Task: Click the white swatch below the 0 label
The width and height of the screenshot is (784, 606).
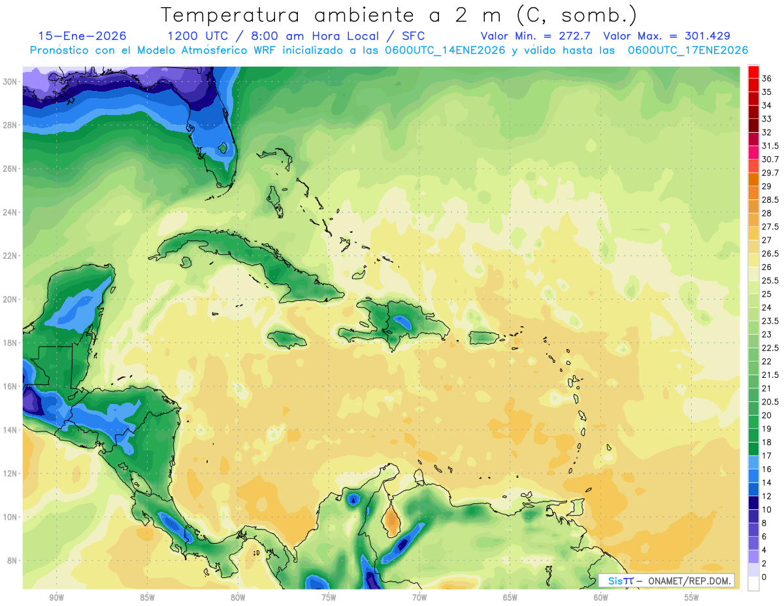Action: pos(753,584)
